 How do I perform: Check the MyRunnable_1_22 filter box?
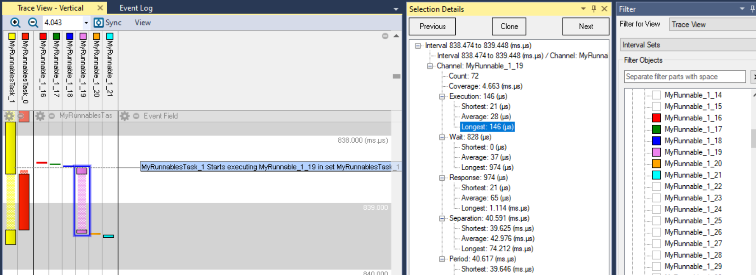tap(656, 187)
